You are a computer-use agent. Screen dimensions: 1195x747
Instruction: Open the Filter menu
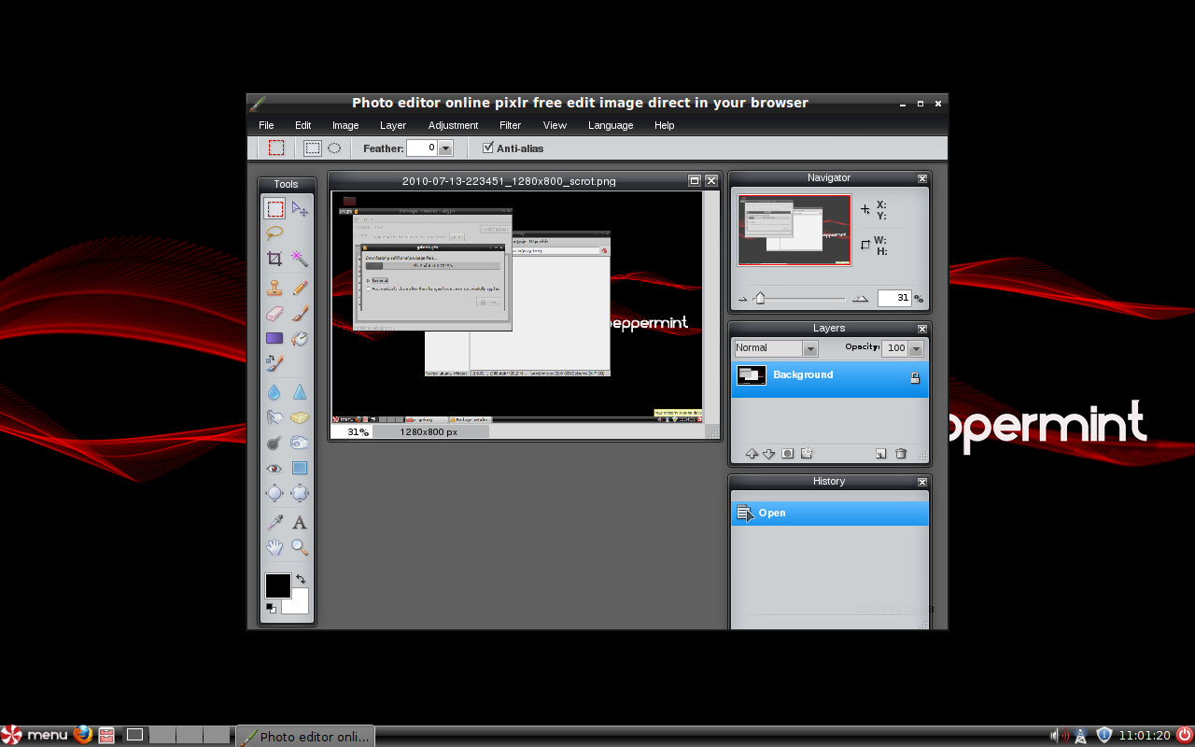(510, 125)
